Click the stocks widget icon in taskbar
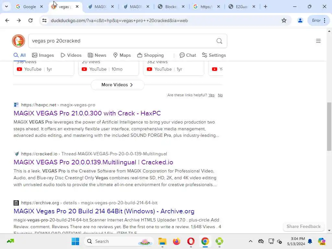The width and height of the screenshot is (332, 249). click(10, 241)
